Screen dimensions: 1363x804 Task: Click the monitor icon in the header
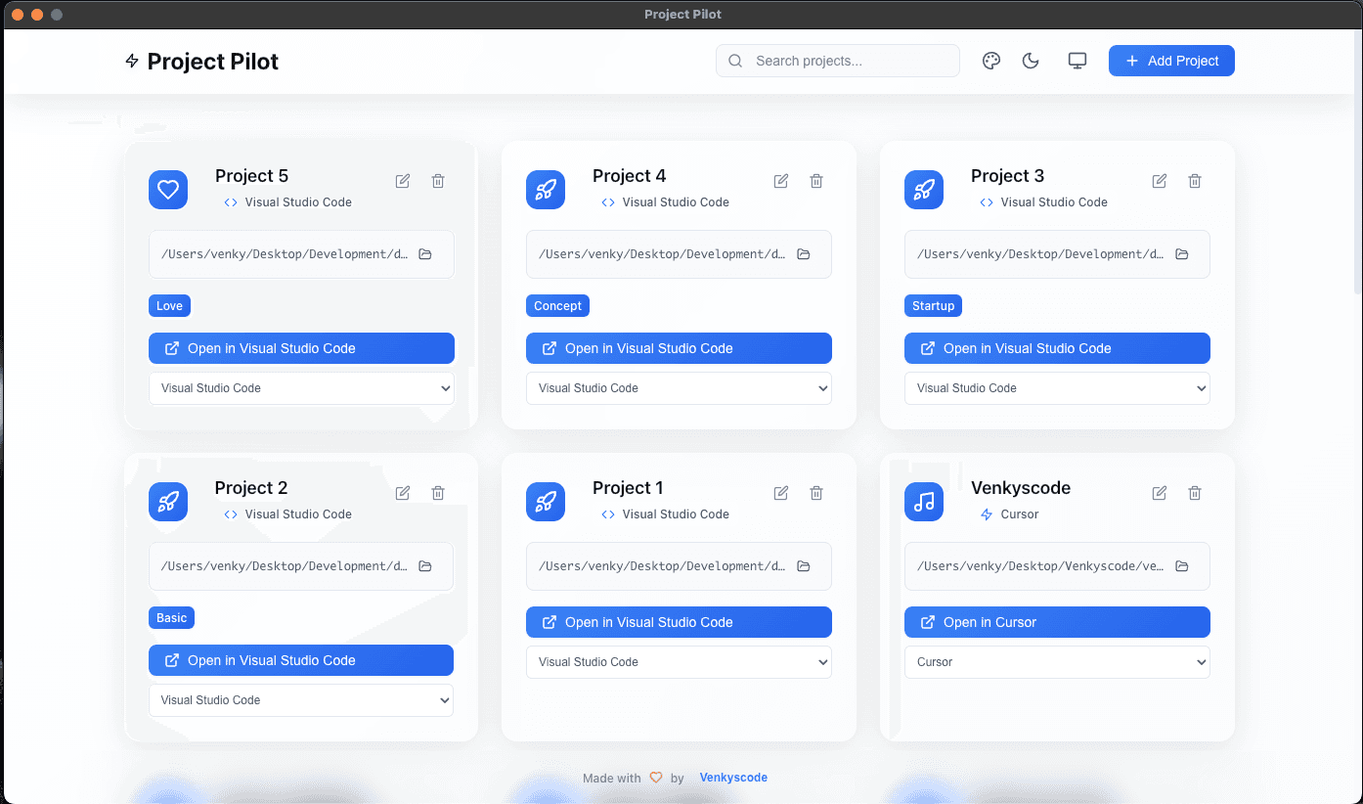[x=1077, y=60]
